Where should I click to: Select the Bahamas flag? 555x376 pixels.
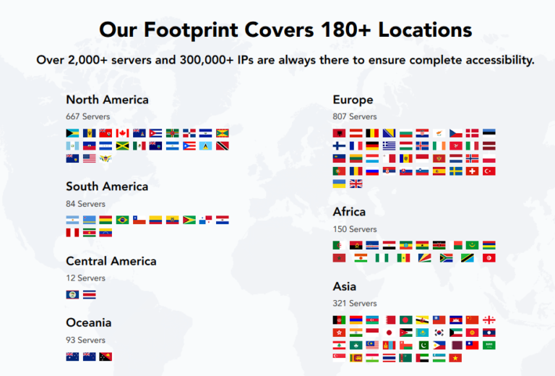[72, 133]
